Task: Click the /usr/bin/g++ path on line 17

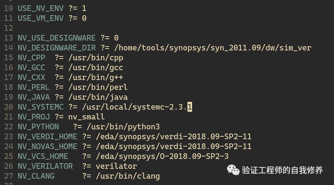Action: click(x=96, y=78)
